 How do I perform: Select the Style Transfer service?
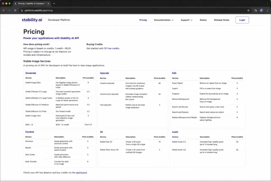(31, 161)
